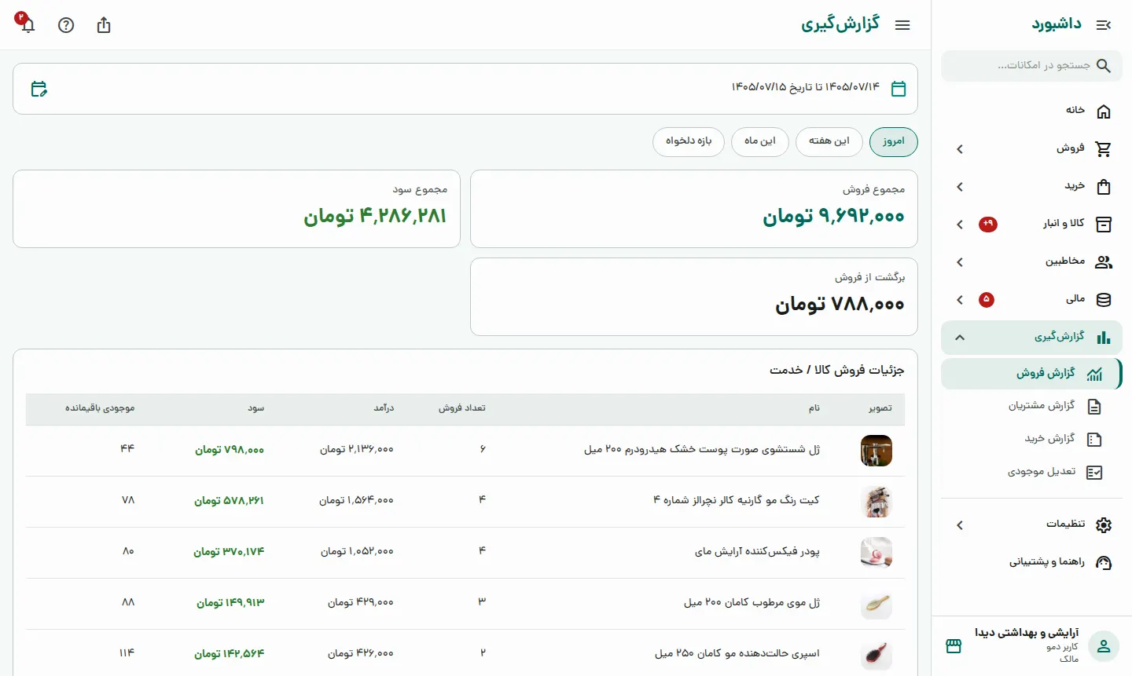1132x676 pixels.
Task: Select the امروز filter chip
Action: (894, 142)
